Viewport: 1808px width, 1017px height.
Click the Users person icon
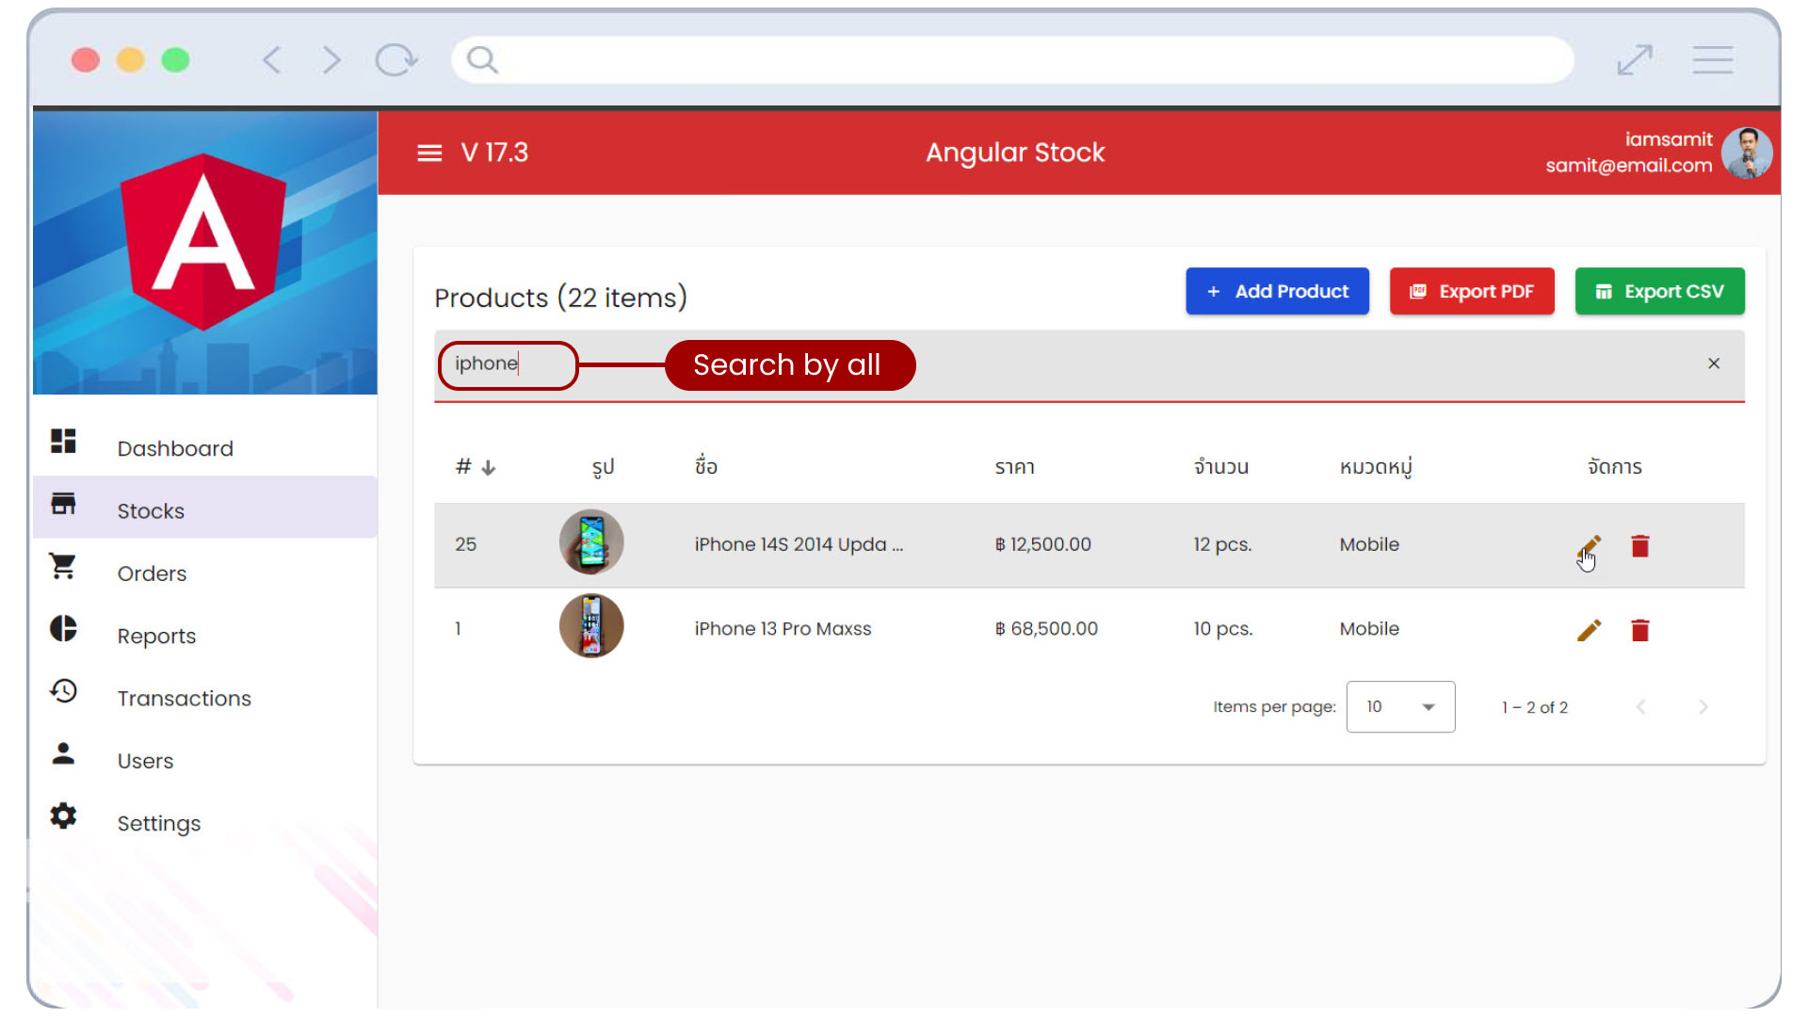pos(63,753)
